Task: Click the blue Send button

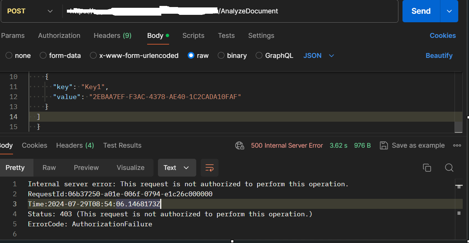Action: click(x=421, y=11)
